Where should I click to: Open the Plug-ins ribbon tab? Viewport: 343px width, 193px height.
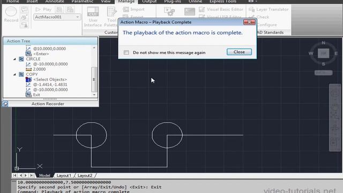click(173, 2)
